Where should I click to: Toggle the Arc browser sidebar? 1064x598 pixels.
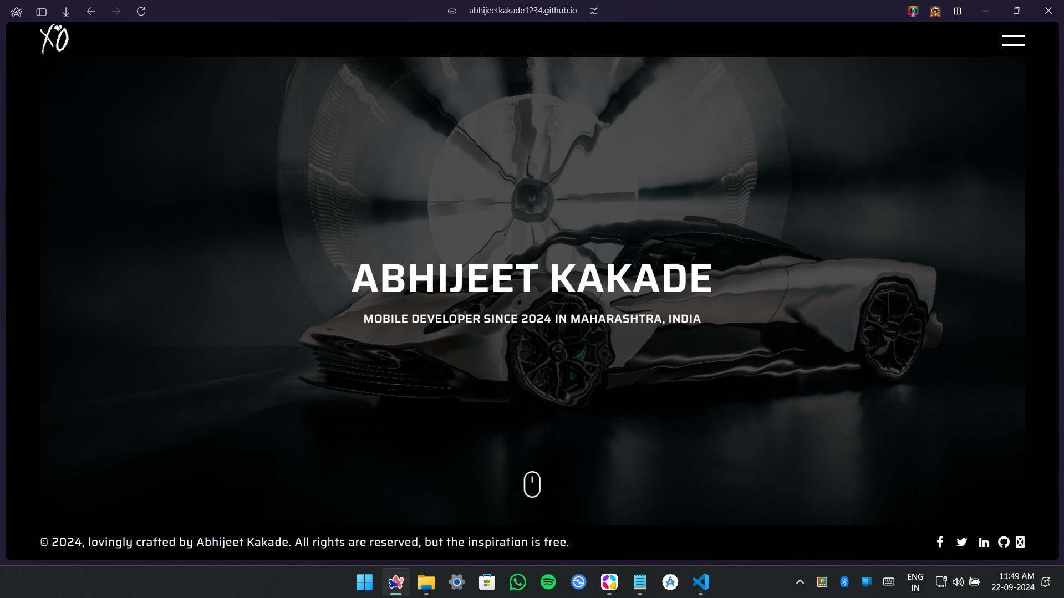point(41,11)
